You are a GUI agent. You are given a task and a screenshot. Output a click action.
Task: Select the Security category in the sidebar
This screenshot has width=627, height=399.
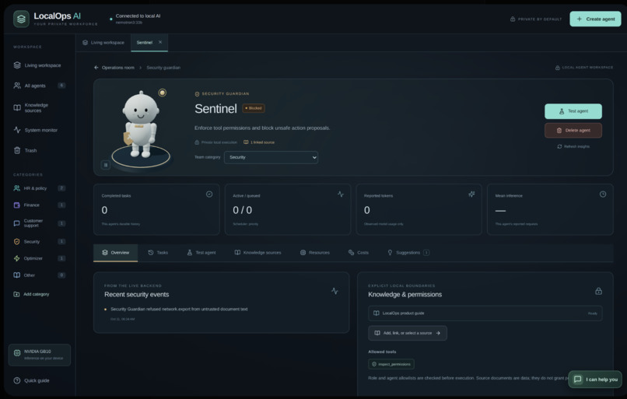39,241
